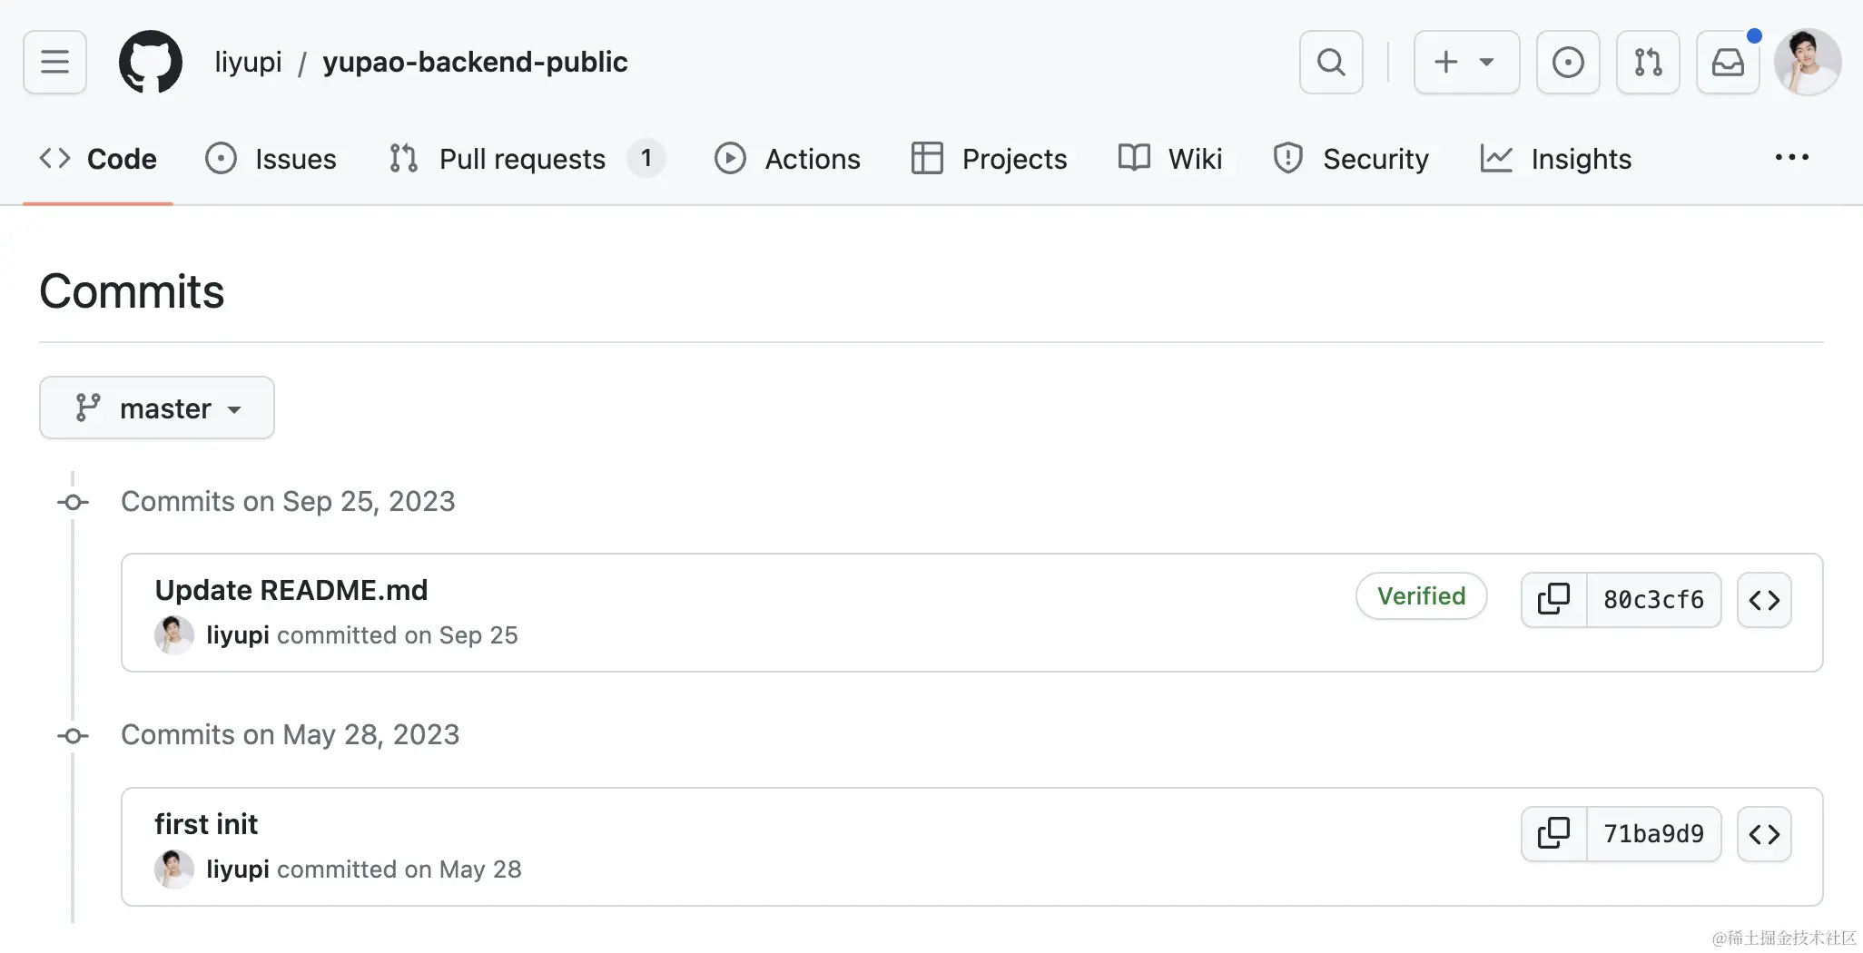Click the Verified signature badge
1863x953 pixels.
(x=1421, y=596)
